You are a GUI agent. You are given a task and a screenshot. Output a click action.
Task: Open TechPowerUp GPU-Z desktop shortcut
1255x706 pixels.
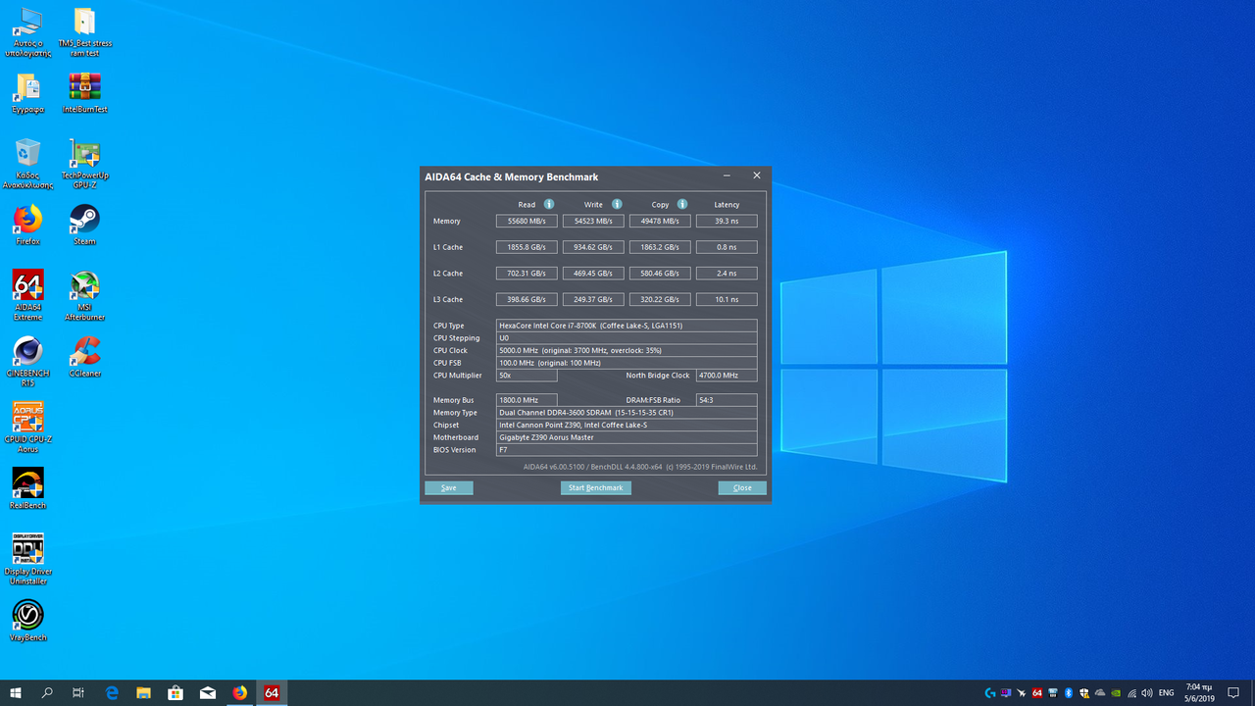coord(85,164)
